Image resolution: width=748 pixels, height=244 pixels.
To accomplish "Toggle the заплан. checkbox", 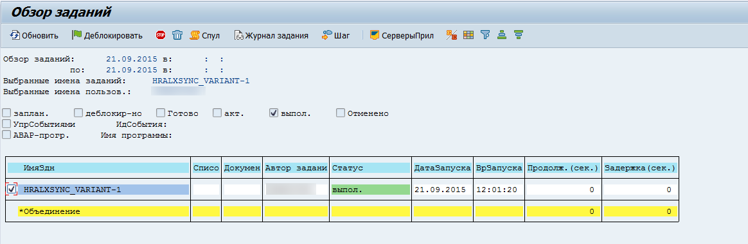I will [x=6, y=113].
